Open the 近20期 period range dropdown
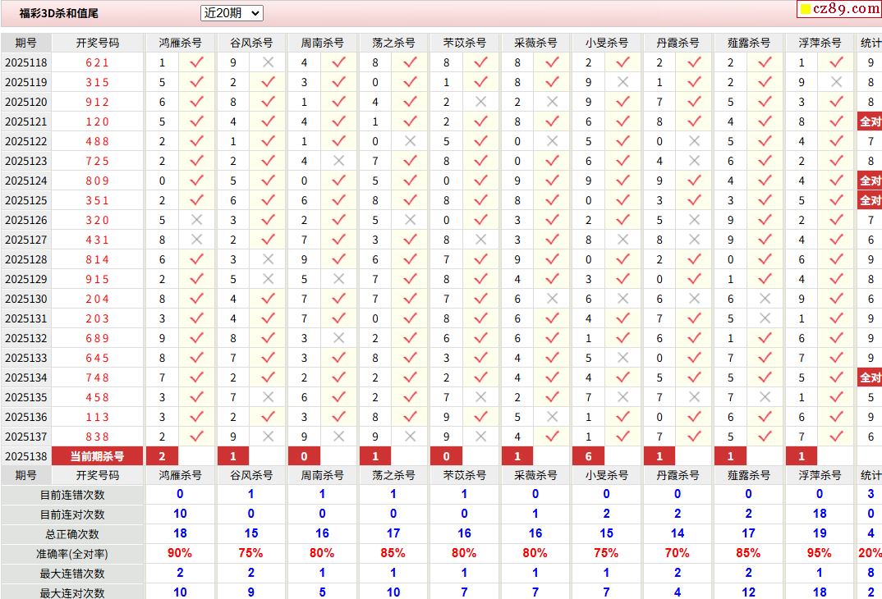Viewport: 882px width, 599px height. (x=232, y=13)
